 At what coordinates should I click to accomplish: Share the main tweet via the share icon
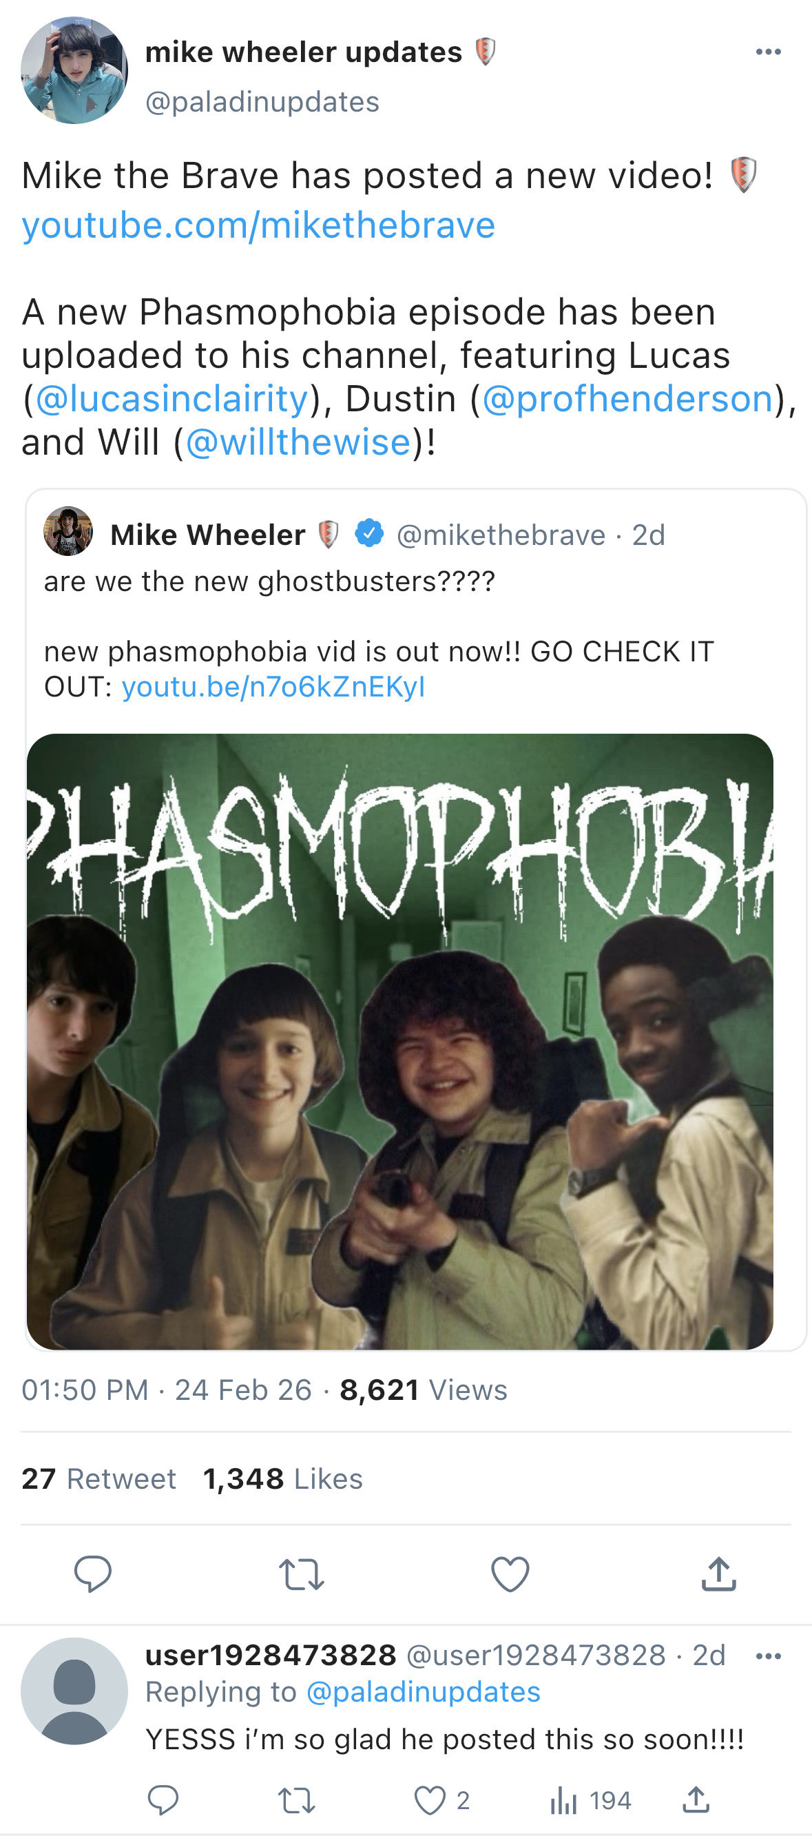point(719,1574)
